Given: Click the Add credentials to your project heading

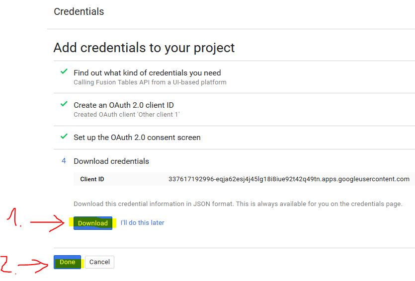Looking at the screenshot, I should [144, 48].
